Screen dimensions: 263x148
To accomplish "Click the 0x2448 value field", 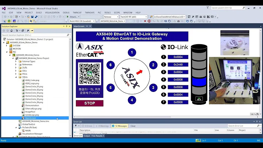I will [178, 64].
